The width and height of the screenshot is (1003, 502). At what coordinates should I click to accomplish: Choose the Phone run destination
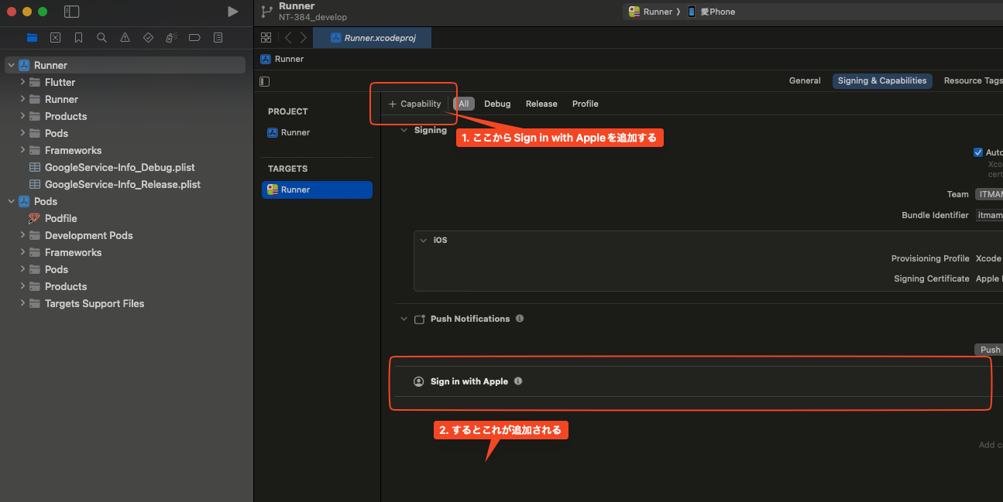click(711, 12)
